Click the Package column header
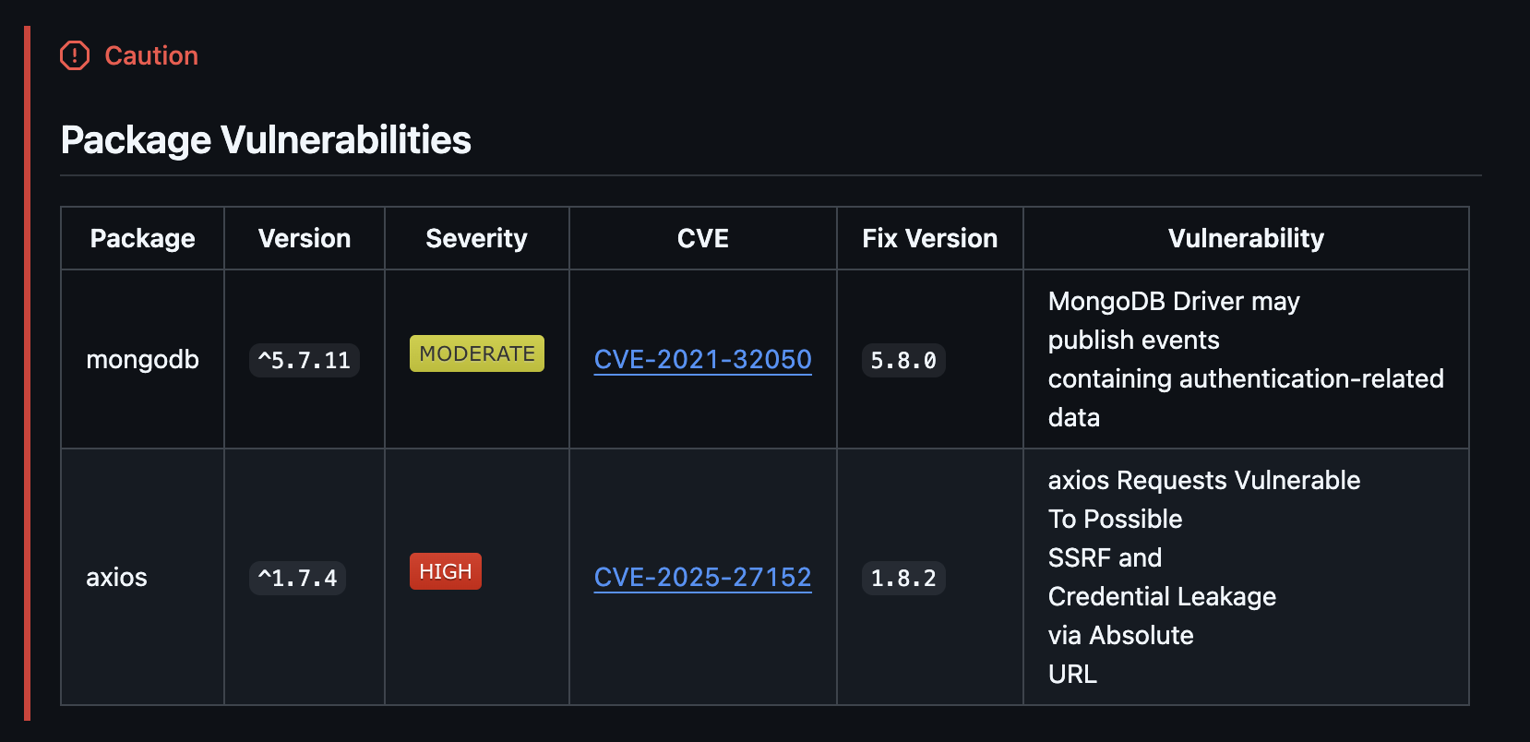1530x742 pixels. [142, 238]
